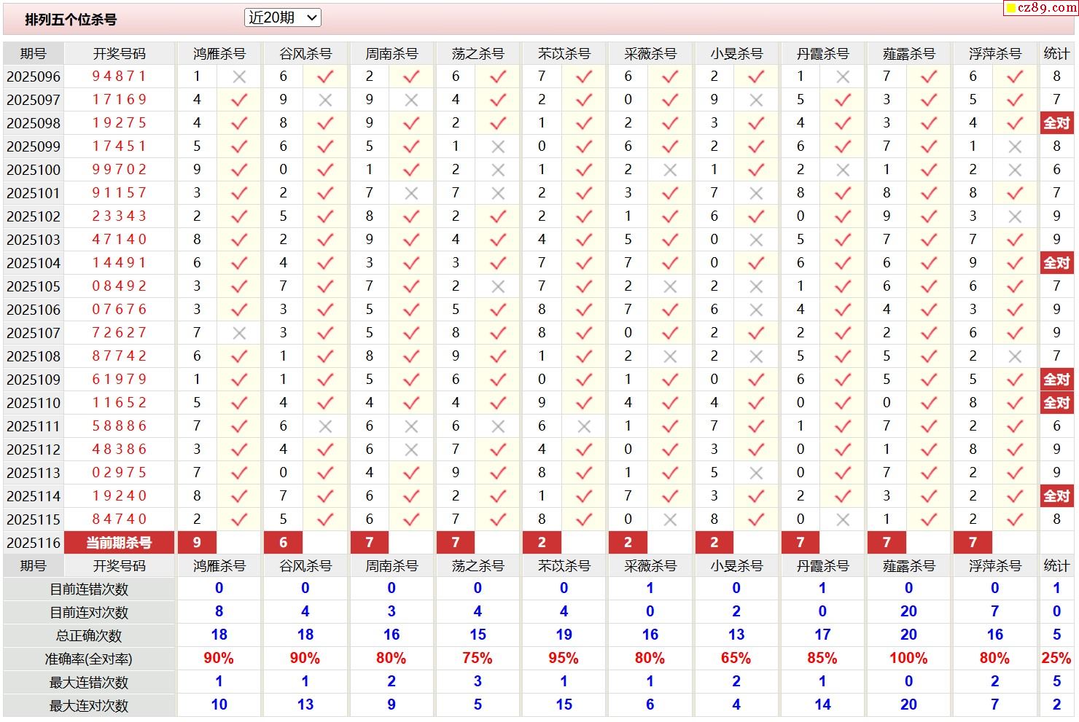Image resolution: width=1079 pixels, height=722 pixels.
Task: Click the gray cross in 周南杀号 for 2025101
Action: (x=411, y=193)
